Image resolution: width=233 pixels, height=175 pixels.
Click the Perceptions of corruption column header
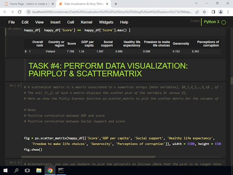pyautogui.click(x=208, y=44)
